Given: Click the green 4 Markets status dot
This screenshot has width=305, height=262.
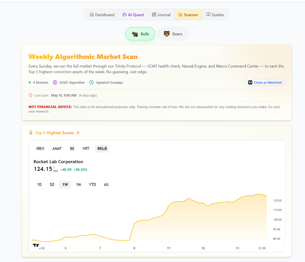Looking at the screenshot, I should [x=30, y=82].
